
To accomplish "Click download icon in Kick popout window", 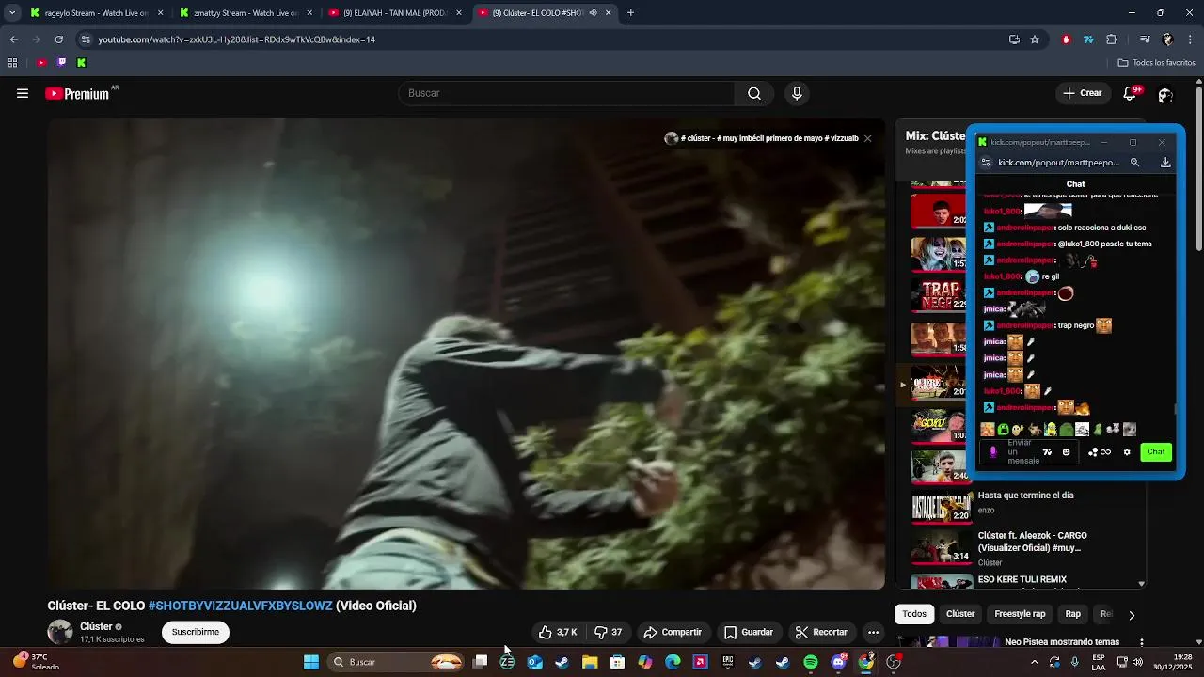I will [1164, 162].
